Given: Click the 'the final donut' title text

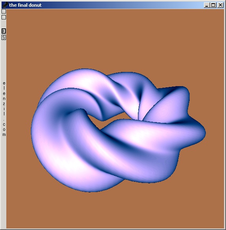Looking at the screenshot, I should pos(25,5).
